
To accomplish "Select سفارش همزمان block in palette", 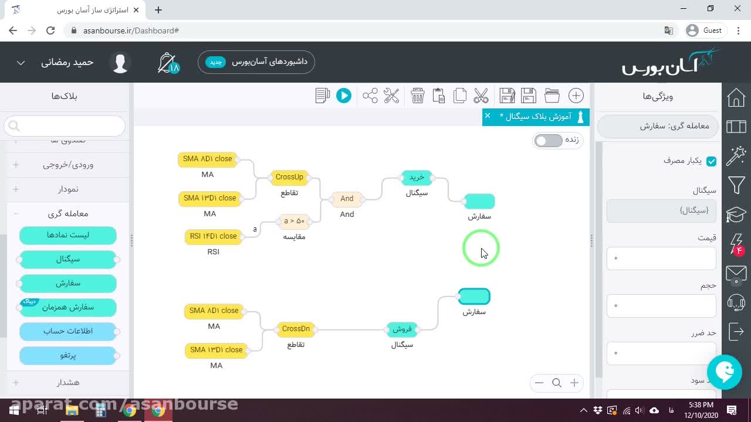I will tap(68, 308).
